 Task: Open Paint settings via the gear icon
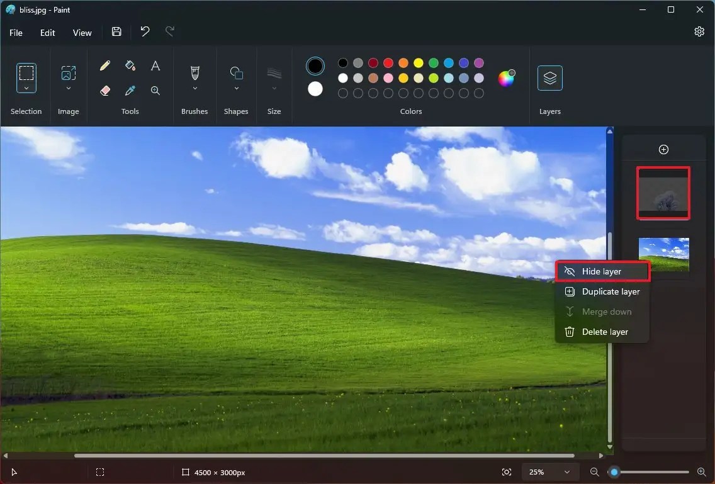699,31
